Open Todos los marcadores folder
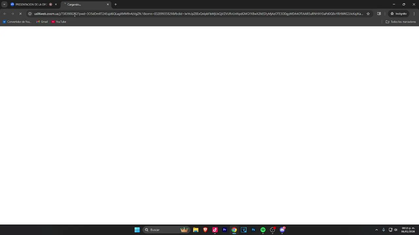Viewport: 419px width, 235px height. (x=401, y=22)
